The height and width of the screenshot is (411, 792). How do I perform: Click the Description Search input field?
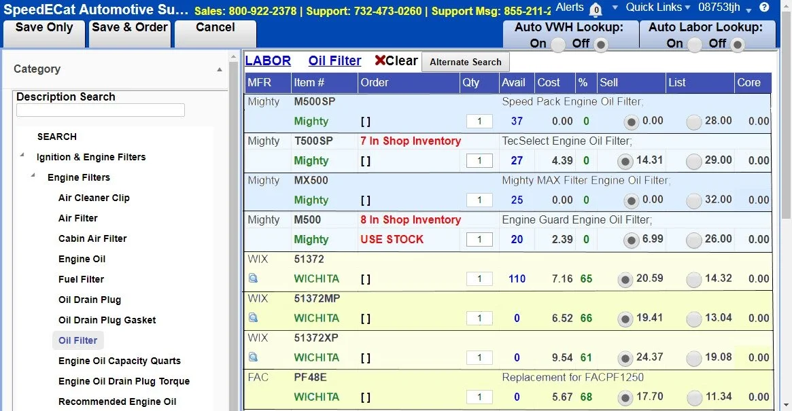[101, 110]
